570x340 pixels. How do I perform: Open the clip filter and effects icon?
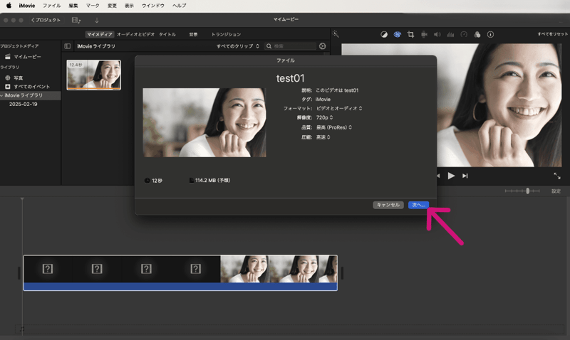tap(477, 34)
